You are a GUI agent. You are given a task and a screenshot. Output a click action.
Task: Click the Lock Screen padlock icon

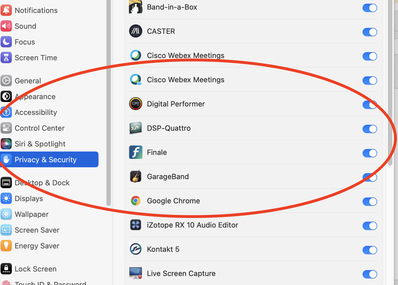(x=6, y=269)
